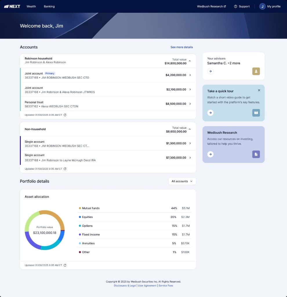
Task: Click the $8,600,000.00 total value
Action: pyautogui.click(x=176, y=131)
